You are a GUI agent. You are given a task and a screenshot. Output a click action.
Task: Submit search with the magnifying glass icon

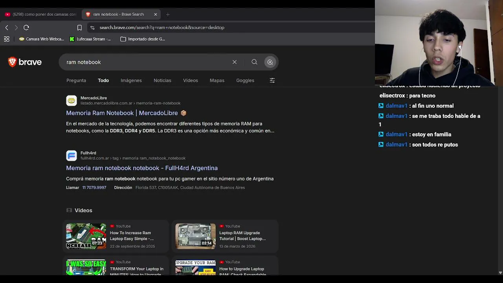click(x=254, y=62)
